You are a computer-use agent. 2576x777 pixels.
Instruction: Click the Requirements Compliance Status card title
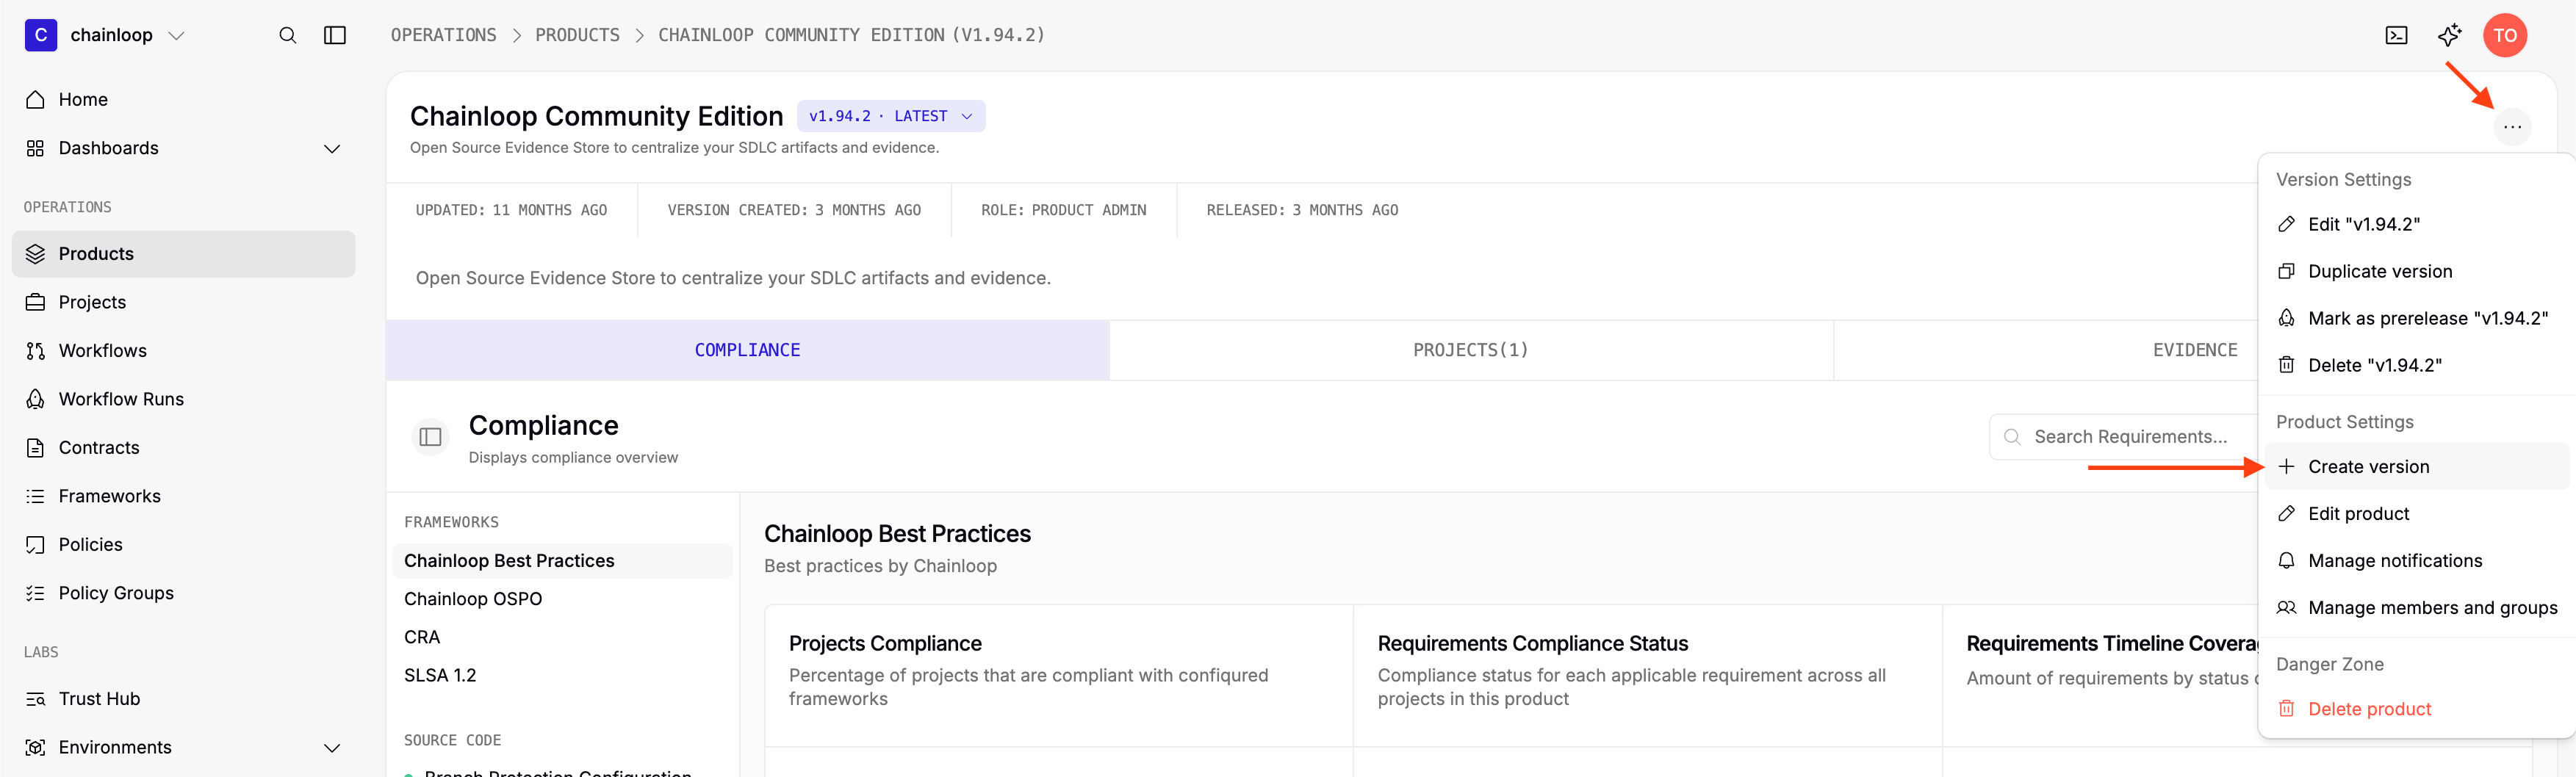[1532, 644]
